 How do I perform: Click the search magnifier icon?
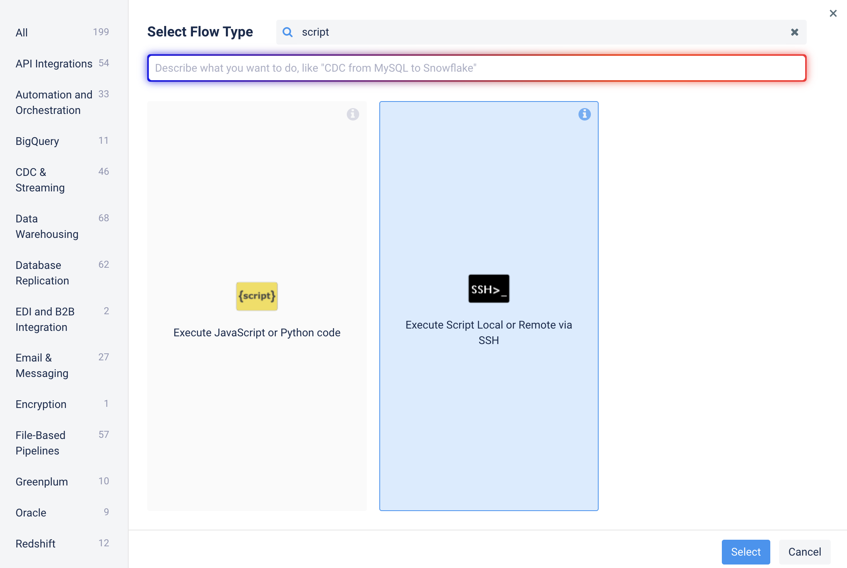coord(287,32)
